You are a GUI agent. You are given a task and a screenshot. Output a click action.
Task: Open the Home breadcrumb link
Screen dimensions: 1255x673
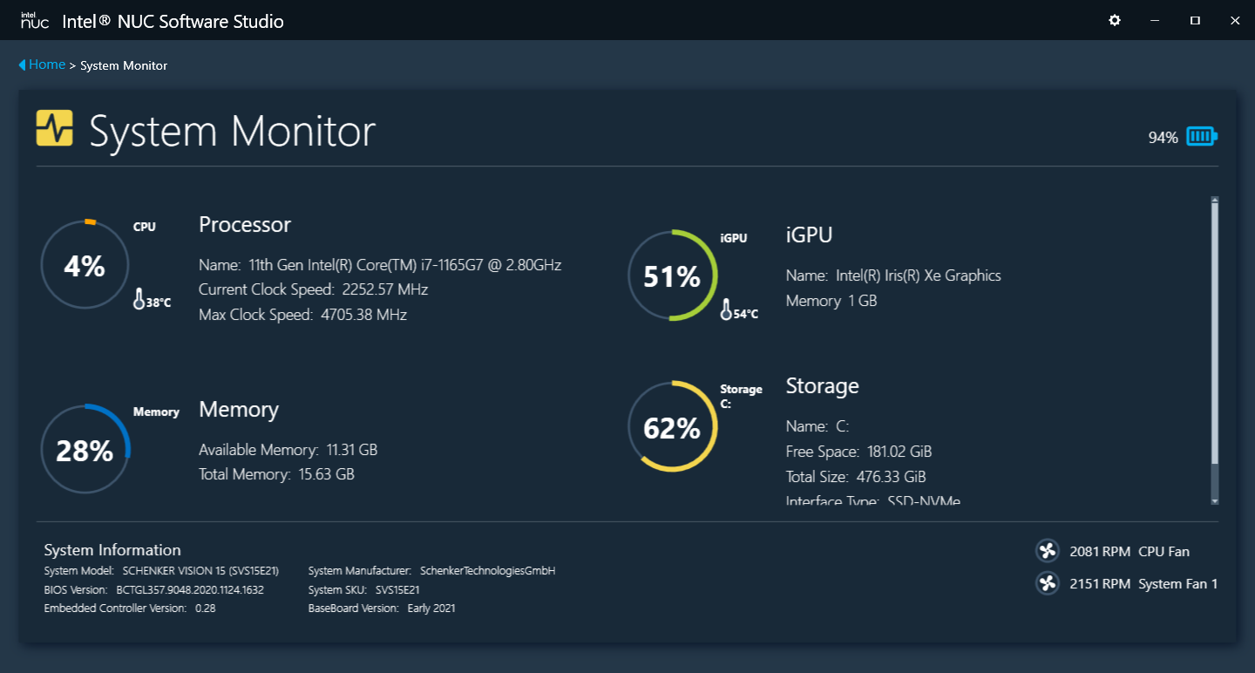(47, 65)
